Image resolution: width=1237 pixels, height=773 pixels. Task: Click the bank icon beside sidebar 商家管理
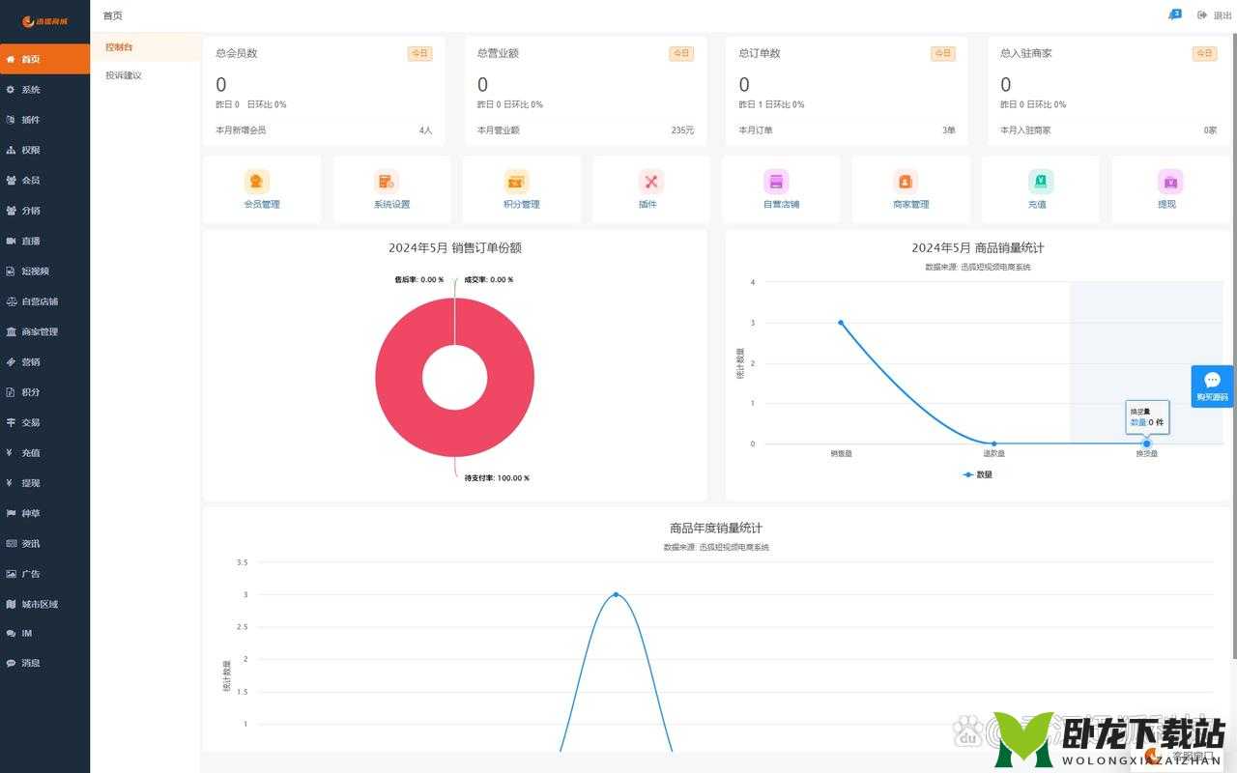[11, 331]
